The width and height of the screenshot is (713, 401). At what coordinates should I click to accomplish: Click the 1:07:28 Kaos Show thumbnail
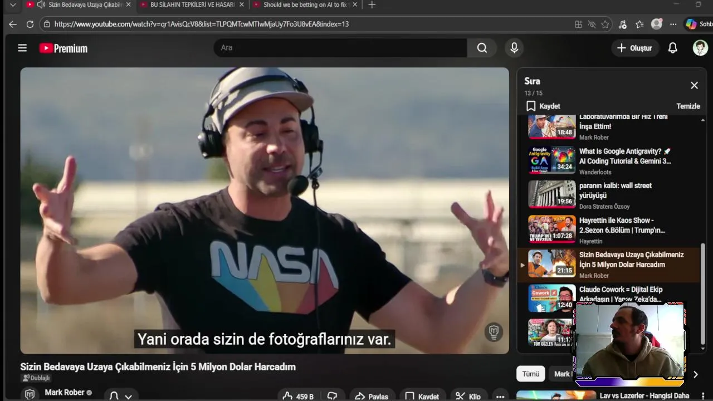(552, 229)
